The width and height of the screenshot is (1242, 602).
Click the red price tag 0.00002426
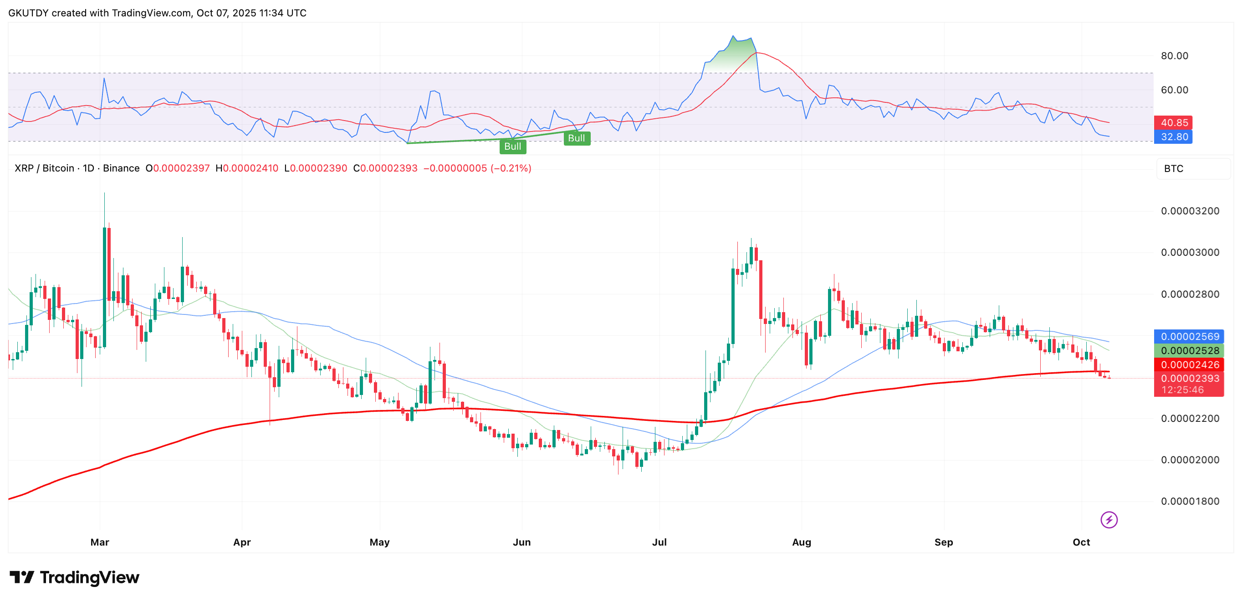1190,364
